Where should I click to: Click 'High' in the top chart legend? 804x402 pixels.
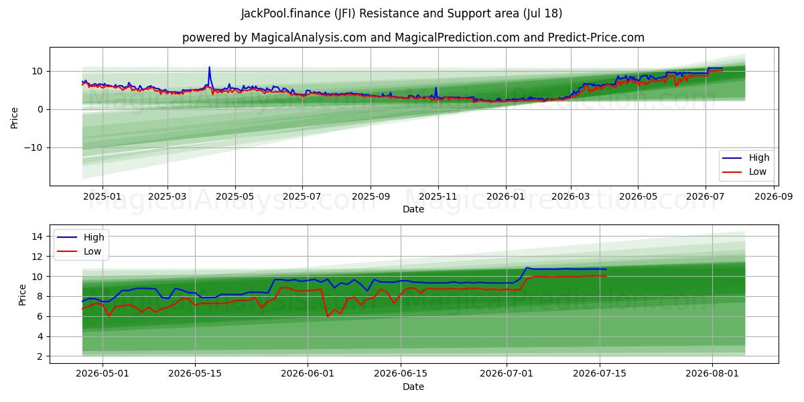coord(759,158)
